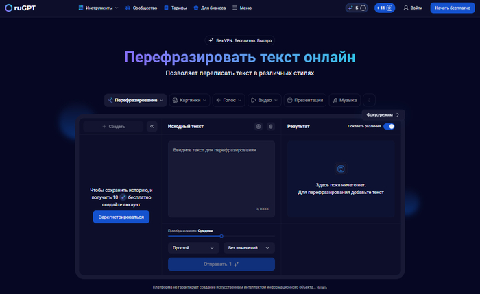
Task: Click the info icon next to credits count
Action: coord(363,8)
